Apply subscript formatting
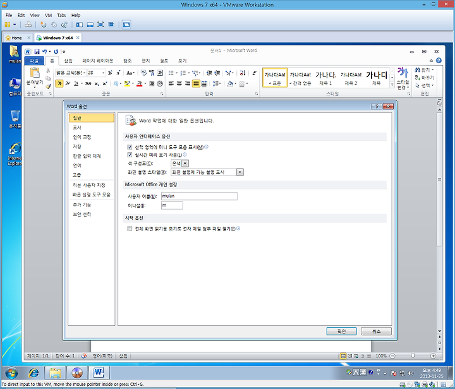 click(97, 84)
